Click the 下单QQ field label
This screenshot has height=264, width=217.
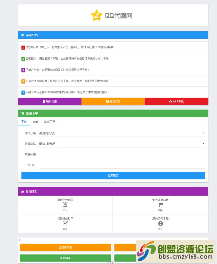coord(30,165)
